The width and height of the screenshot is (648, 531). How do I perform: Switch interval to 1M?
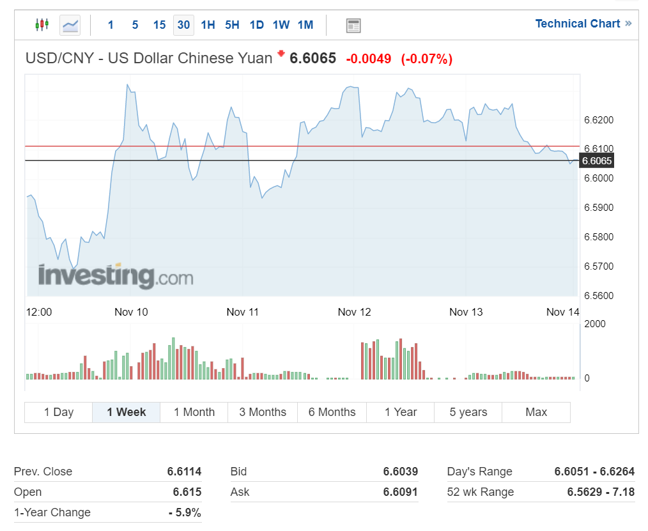pos(305,25)
